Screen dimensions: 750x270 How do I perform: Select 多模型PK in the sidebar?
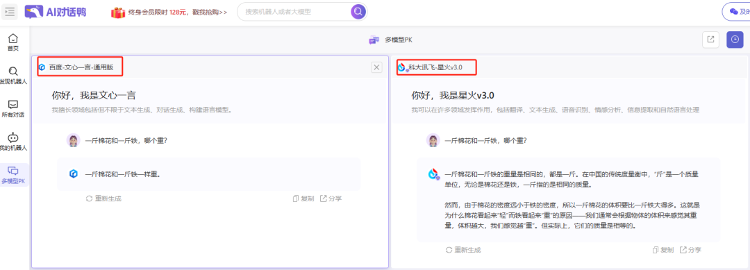click(13, 175)
